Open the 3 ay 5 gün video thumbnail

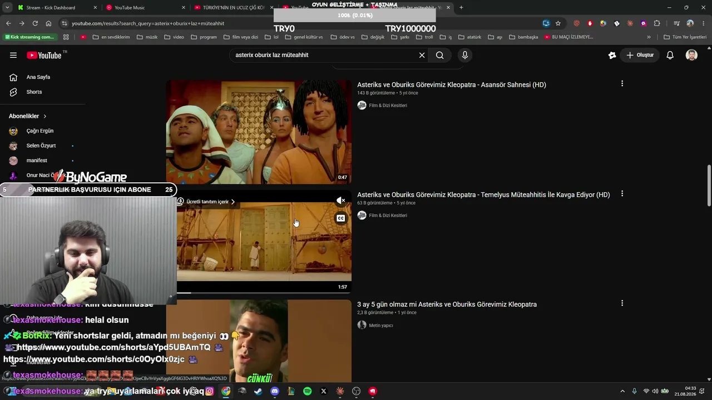259,341
